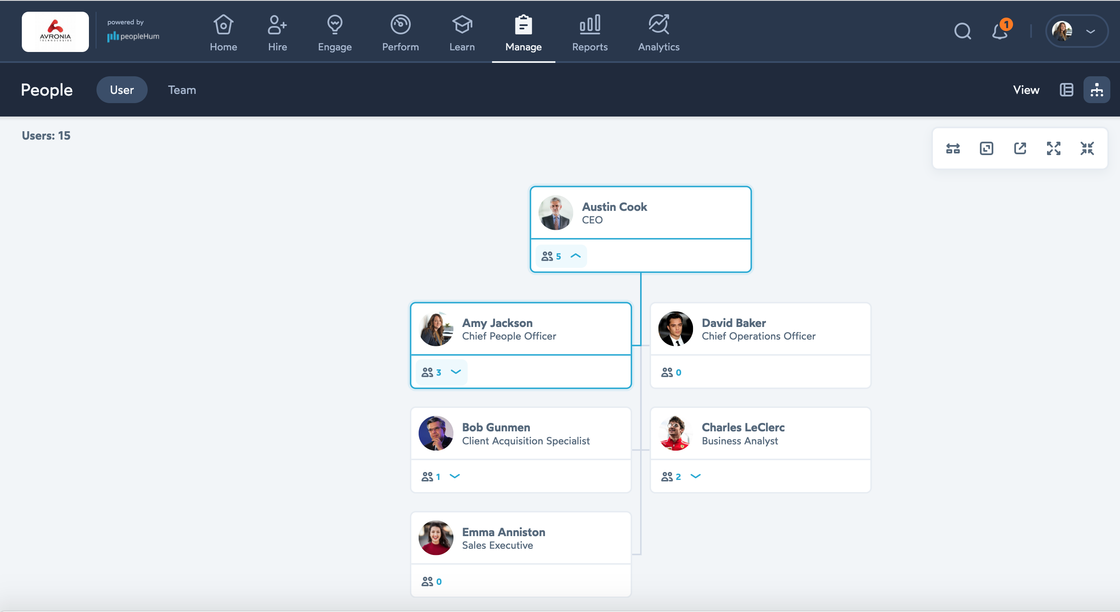Click the export chart icon
Viewport: 1120px width, 612px height.
tap(1020, 148)
